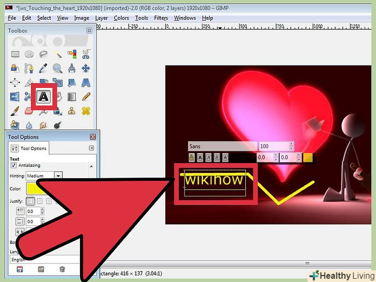Increase on-canvas baseline offset stepper
The width and height of the screenshot is (376, 282).
coord(276,155)
